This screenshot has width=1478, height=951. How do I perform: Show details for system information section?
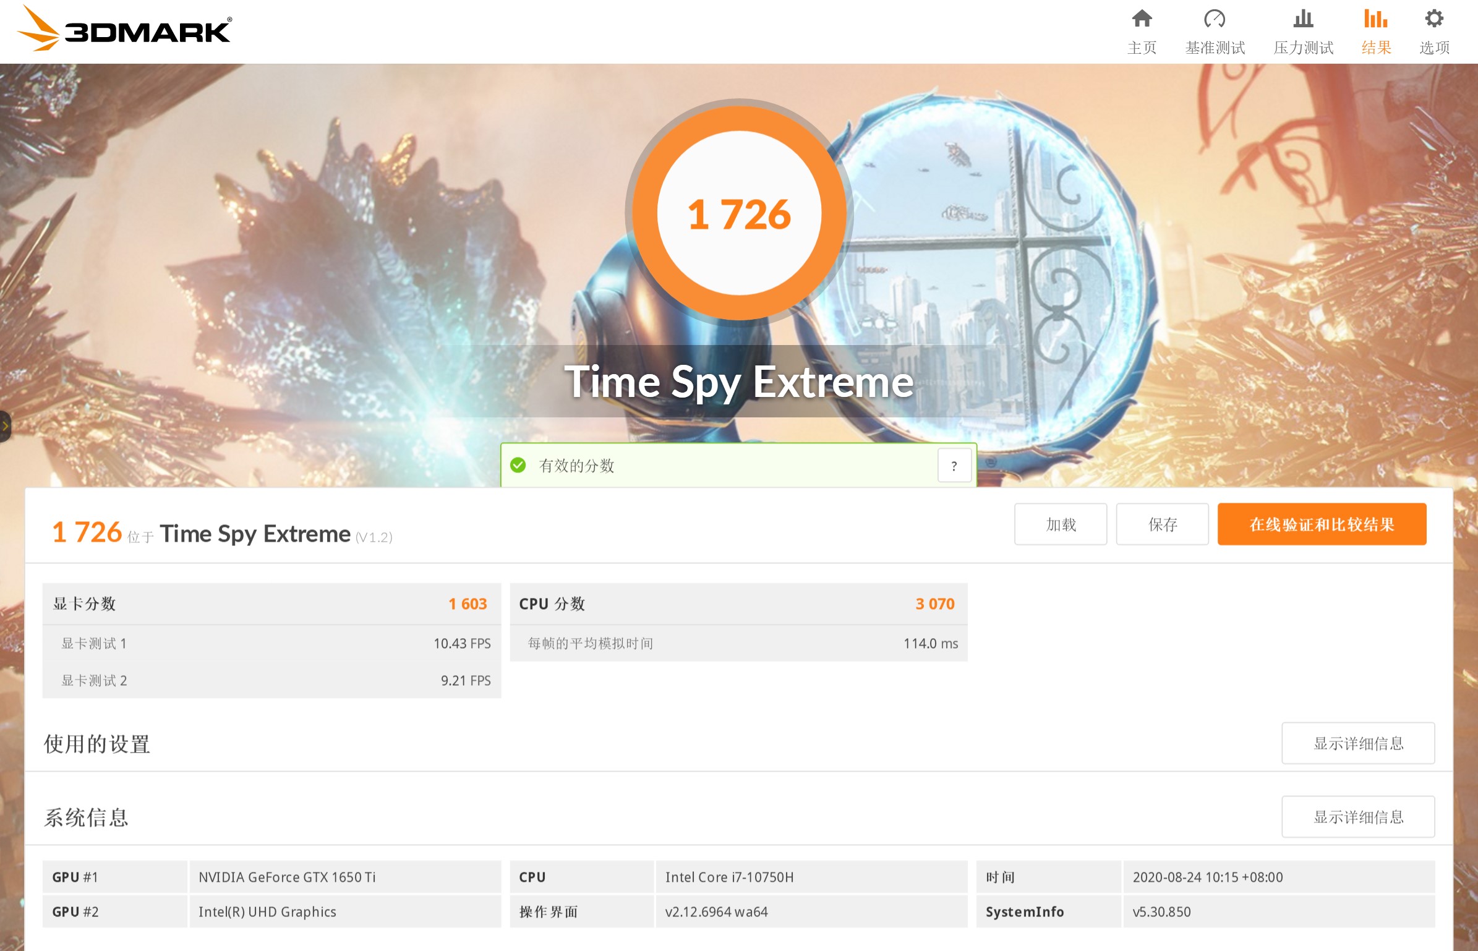[x=1357, y=817]
